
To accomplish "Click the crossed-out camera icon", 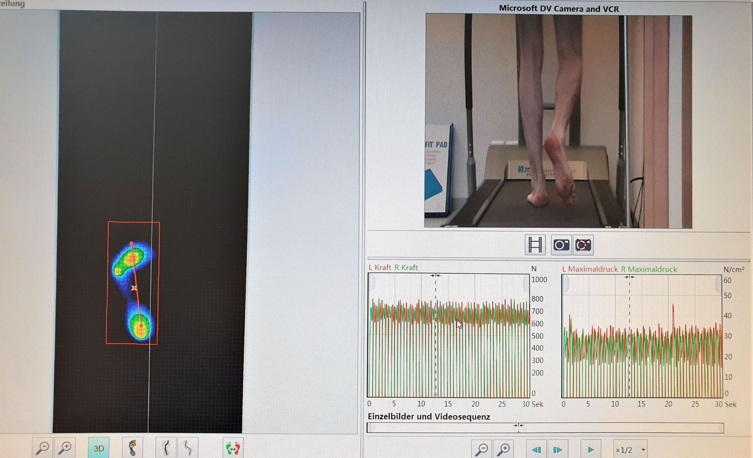I will click(583, 245).
